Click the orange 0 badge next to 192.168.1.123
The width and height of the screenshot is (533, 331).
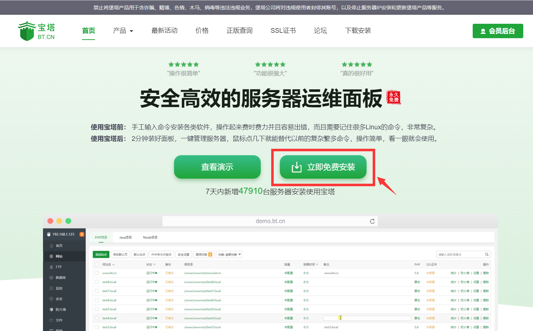(82, 234)
